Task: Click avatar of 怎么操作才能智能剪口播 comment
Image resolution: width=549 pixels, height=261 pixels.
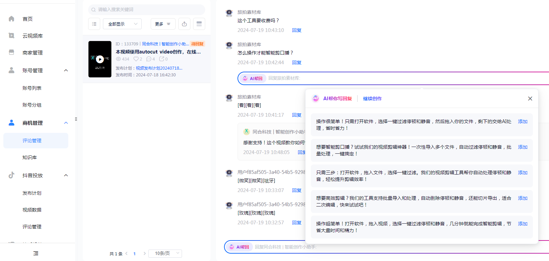Action: click(x=229, y=45)
